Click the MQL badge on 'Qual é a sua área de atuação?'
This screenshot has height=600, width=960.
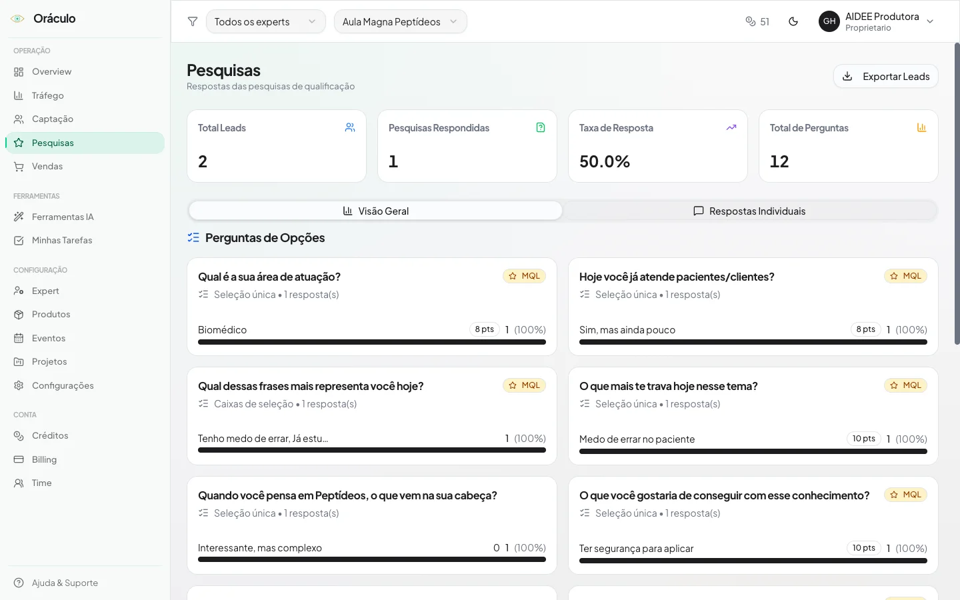[x=524, y=276]
